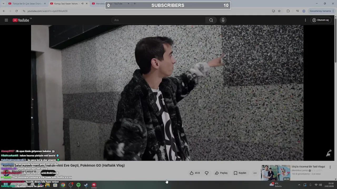View site information icon in address bar
This screenshot has width=337, height=189.
pos(24,11)
